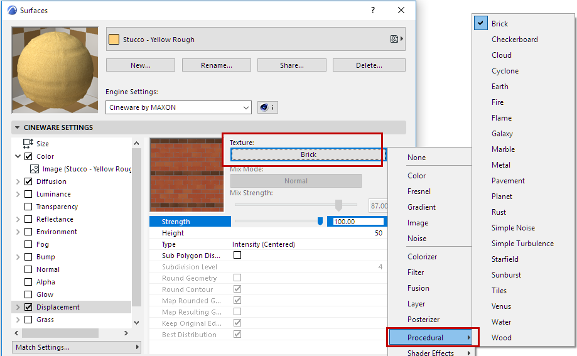This screenshot has width=577, height=356.
Task: Click the Share... surface button
Action: (292, 65)
